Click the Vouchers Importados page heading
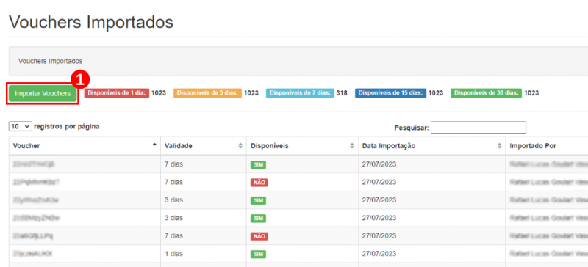588x267 pixels. (91, 23)
